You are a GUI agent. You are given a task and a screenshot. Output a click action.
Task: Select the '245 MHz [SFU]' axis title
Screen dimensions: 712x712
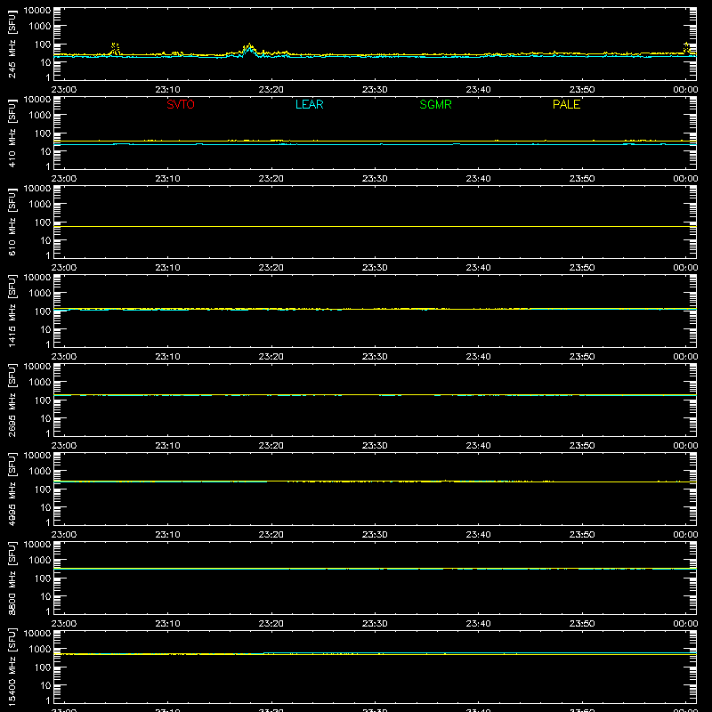(12, 44)
